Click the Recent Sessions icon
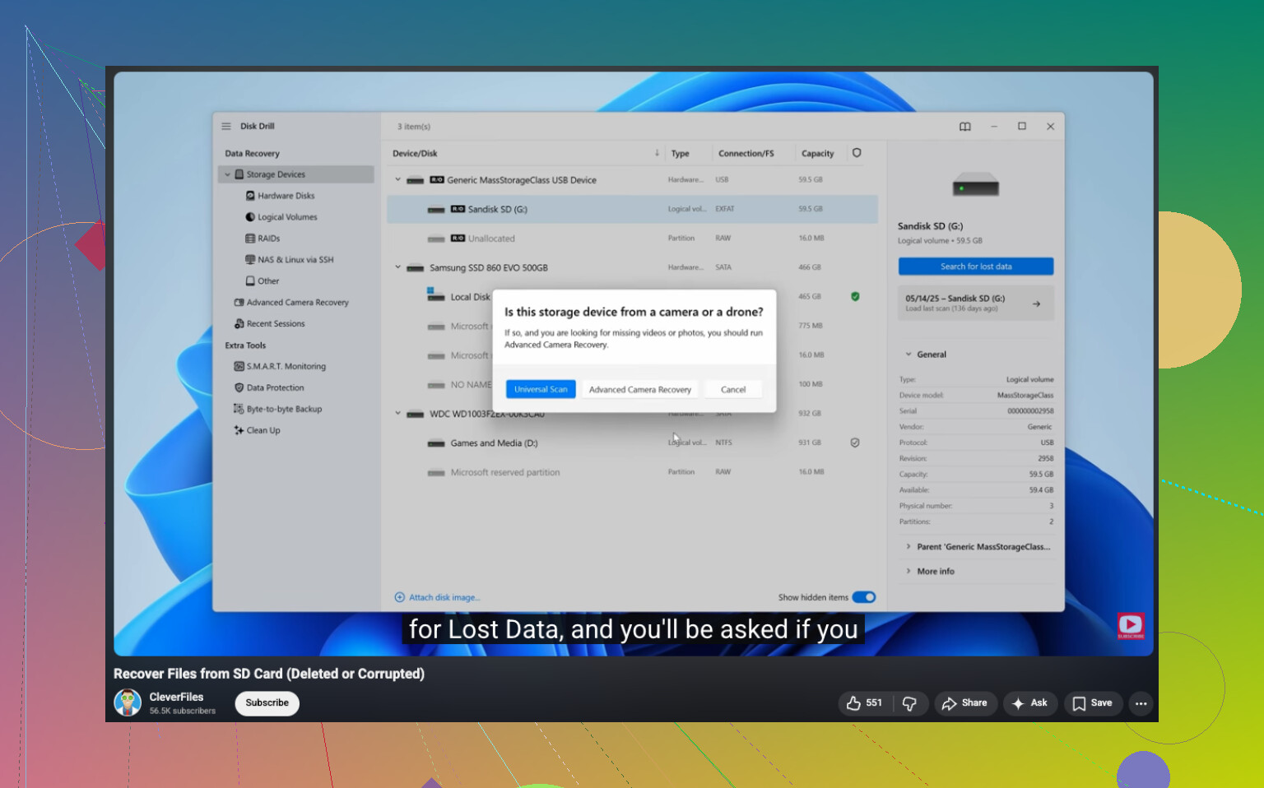 (239, 324)
